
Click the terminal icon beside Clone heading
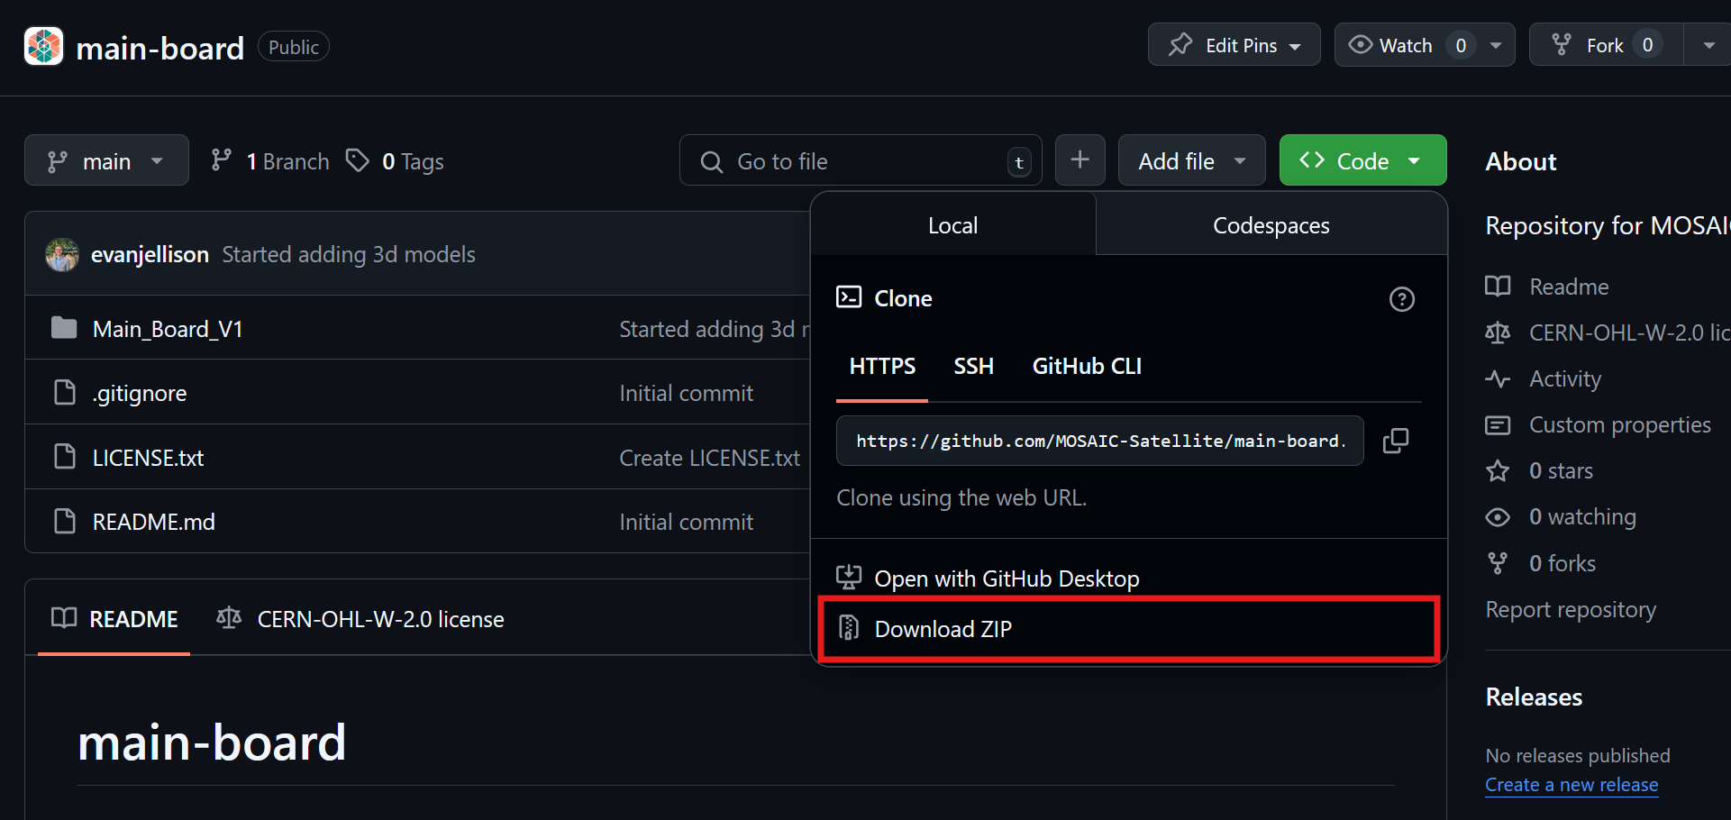(849, 297)
